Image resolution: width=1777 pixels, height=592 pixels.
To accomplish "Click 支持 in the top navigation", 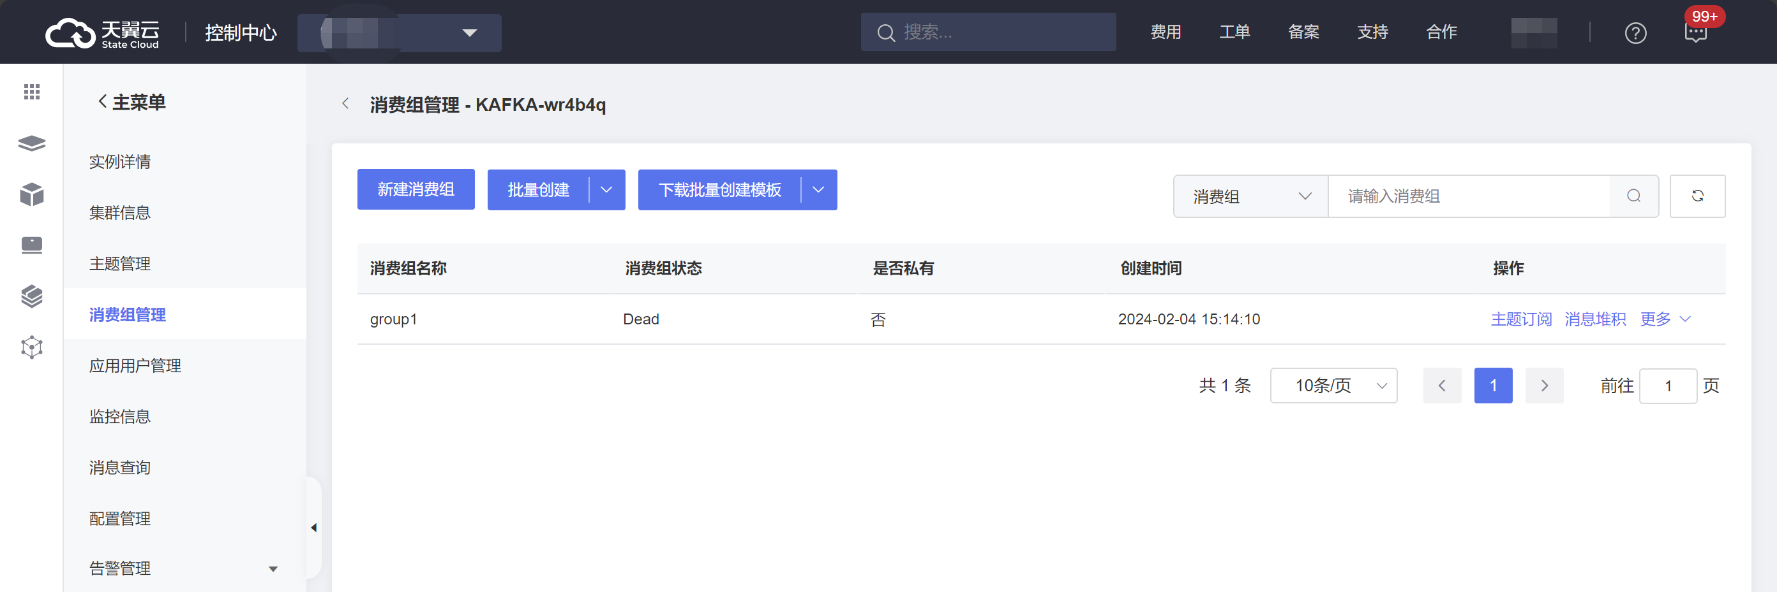I will [x=1373, y=32].
